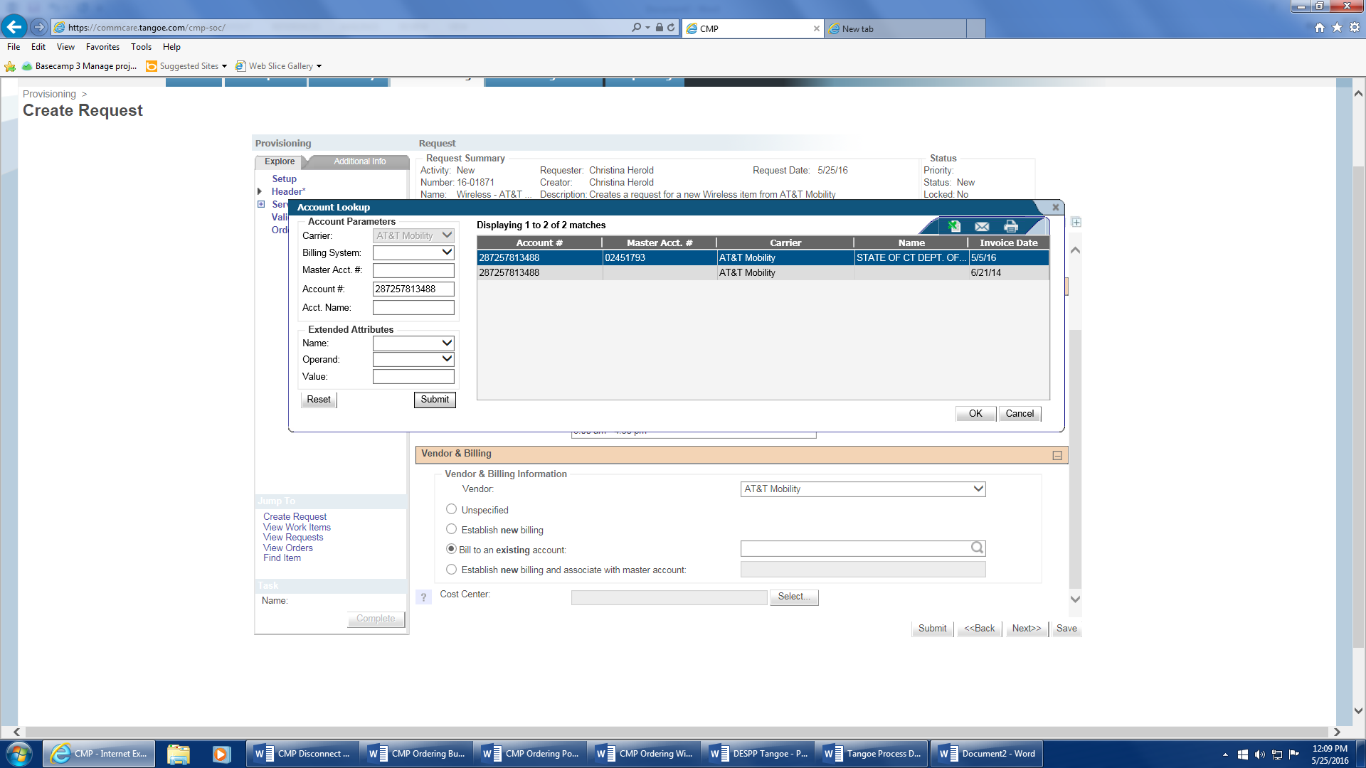This screenshot has width=1366, height=768.
Task: Switch to the Additional Info tab
Action: (360, 161)
